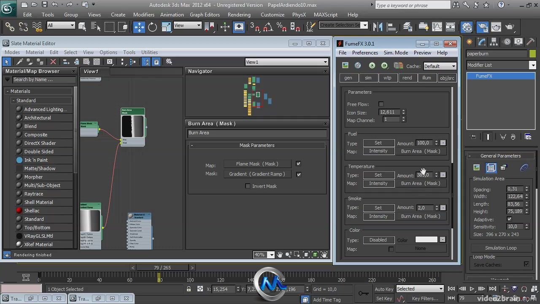Screen dimensions: 540x304
Task: Switch to the FumeFX obj/src tab
Action: [x=447, y=78]
